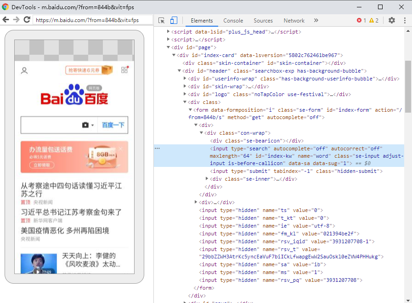The height and width of the screenshot is (303, 412).
Task: Expand the div id="userinfo-wrap" node
Action: 185,78
